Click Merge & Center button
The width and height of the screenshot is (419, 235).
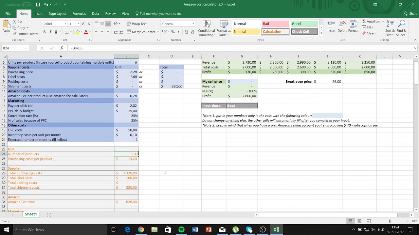click(x=141, y=32)
